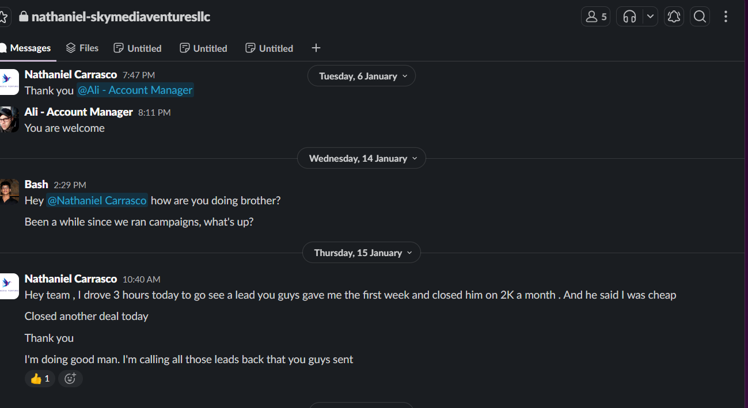This screenshot has width=748, height=408.
Task: Switch to the Files tab
Action: point(82,48)
